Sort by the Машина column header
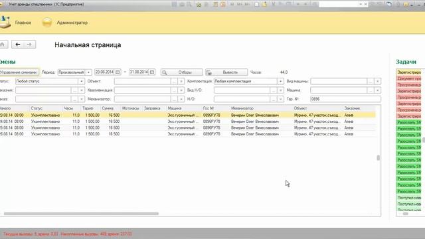 [183, 108]
